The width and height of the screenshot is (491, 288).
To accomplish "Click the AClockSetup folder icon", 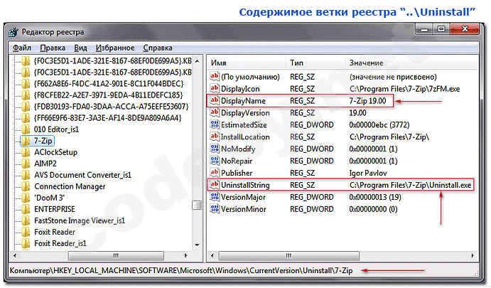I will coord(26,152).
